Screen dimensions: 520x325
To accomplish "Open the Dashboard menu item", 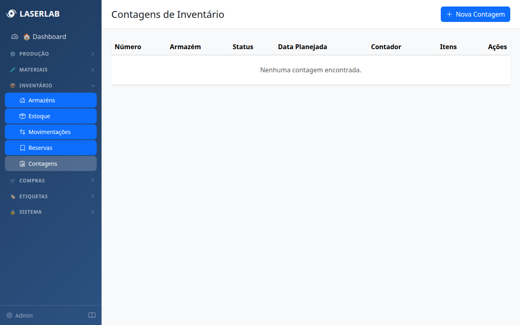I will (x=45, y=37).
